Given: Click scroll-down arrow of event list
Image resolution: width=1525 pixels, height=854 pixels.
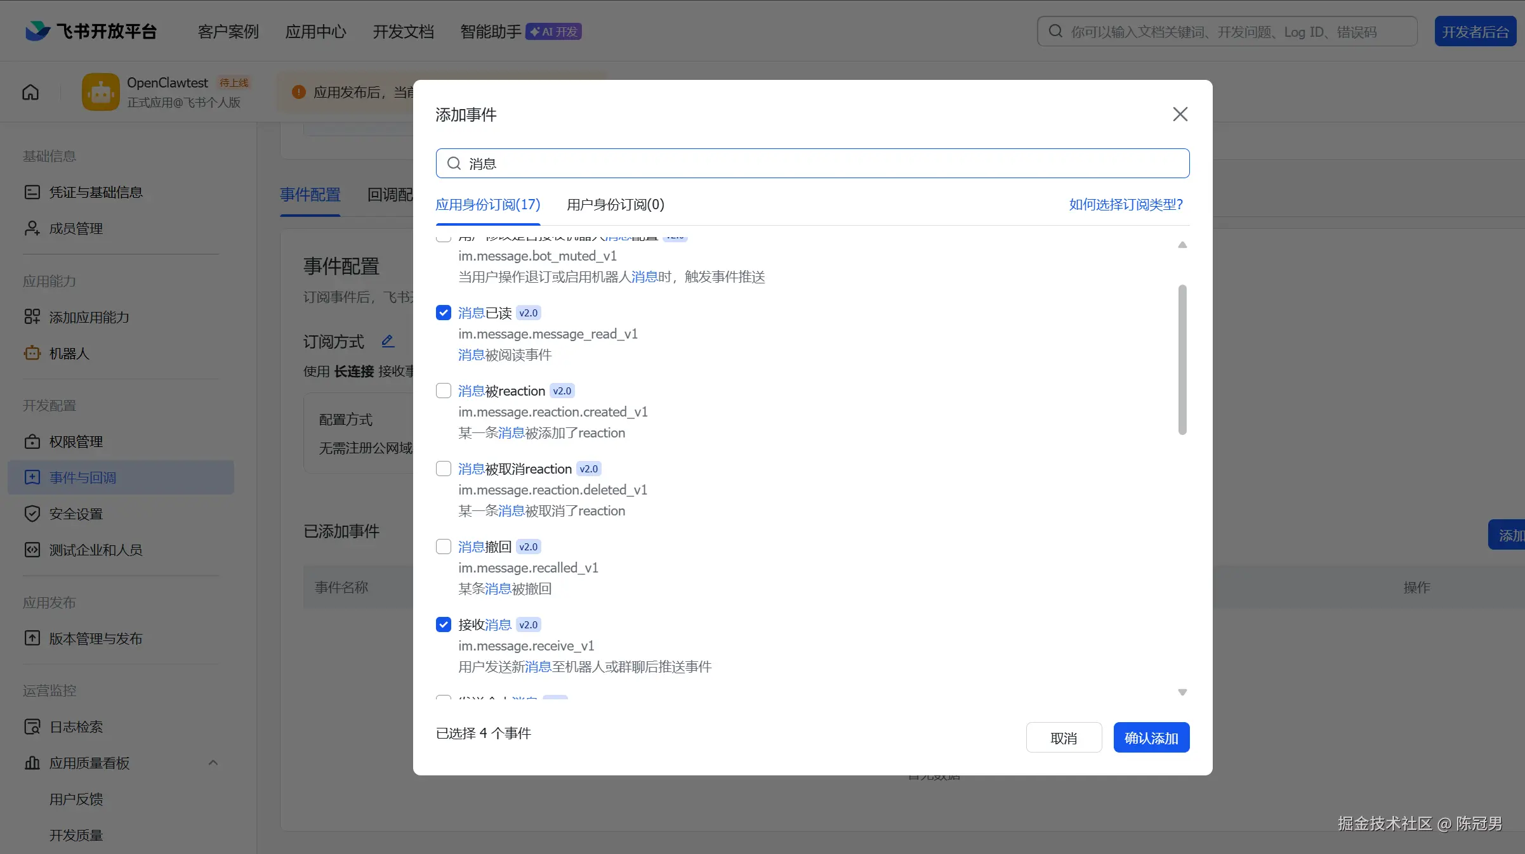Looking at the screenshot, I should pos(1182,692).
